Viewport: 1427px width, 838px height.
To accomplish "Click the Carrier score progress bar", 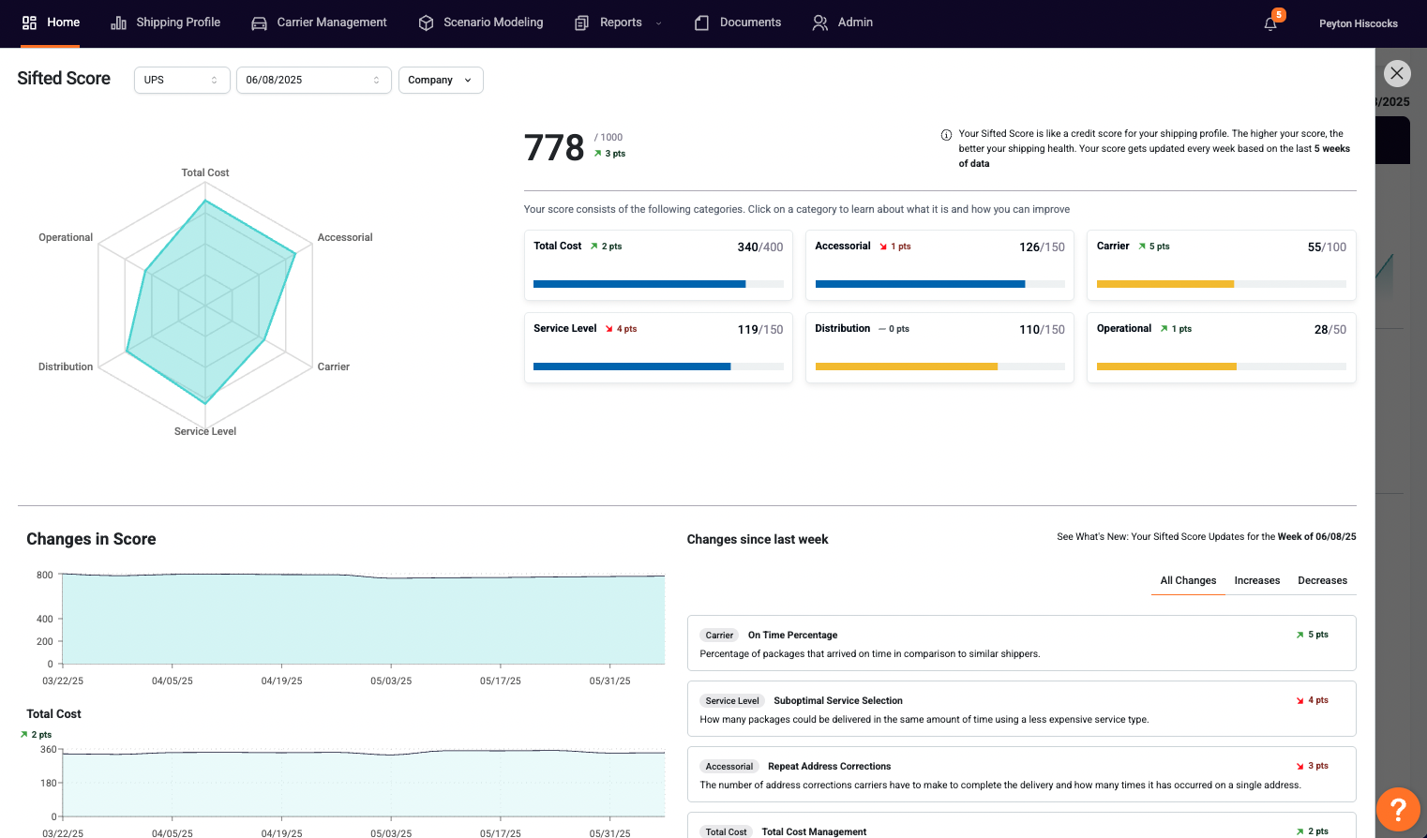I will tap(1221, 284).
